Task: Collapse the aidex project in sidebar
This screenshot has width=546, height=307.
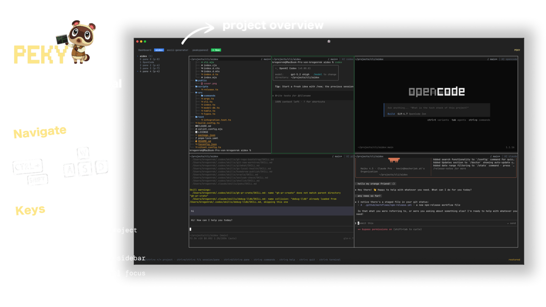Action: tap(138, 56)
